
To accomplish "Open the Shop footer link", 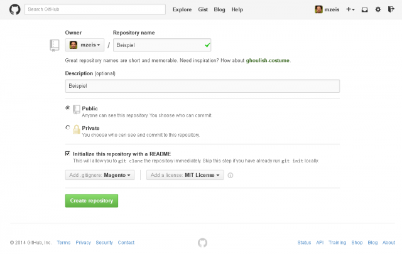I will pos(357,243).
